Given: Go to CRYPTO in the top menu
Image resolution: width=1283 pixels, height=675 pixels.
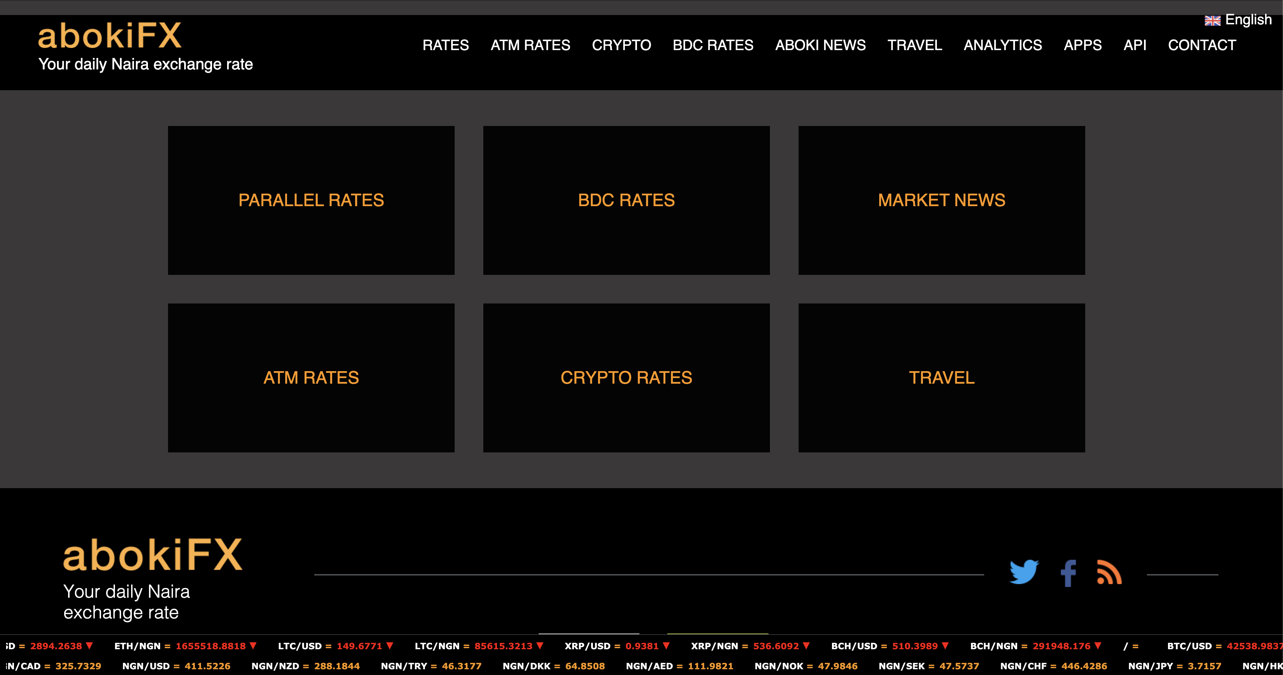Looking at the screenshot, I should click(621, 45).
